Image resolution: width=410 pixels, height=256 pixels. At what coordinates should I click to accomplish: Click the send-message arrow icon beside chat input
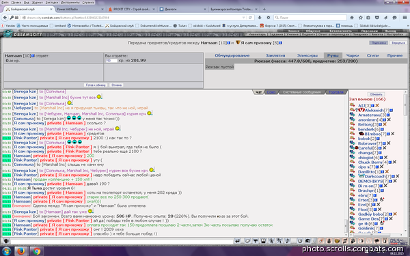coord(237,241)
